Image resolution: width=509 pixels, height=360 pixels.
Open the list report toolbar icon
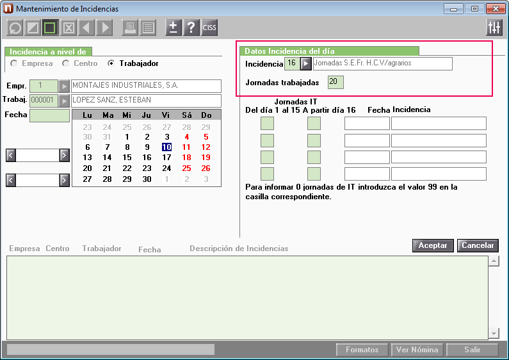[x=148, y=28]
